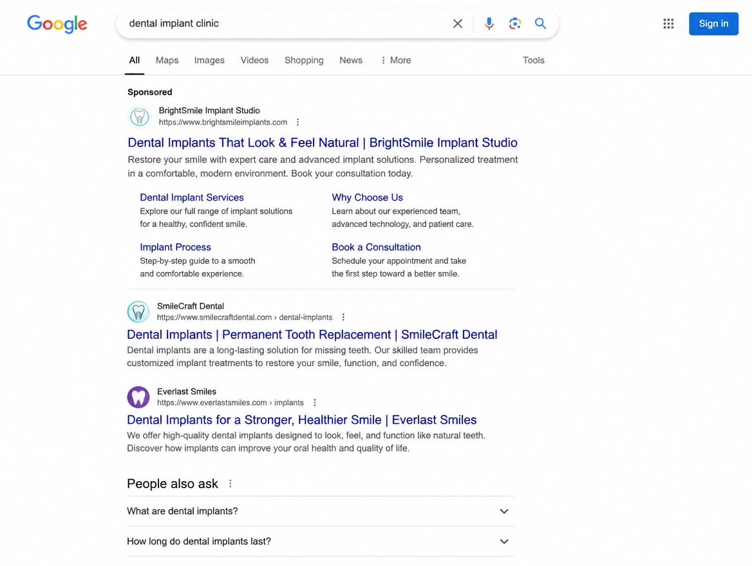Click the Everlast Smiles site name
The image size is (752, 566).
(187, 391)
